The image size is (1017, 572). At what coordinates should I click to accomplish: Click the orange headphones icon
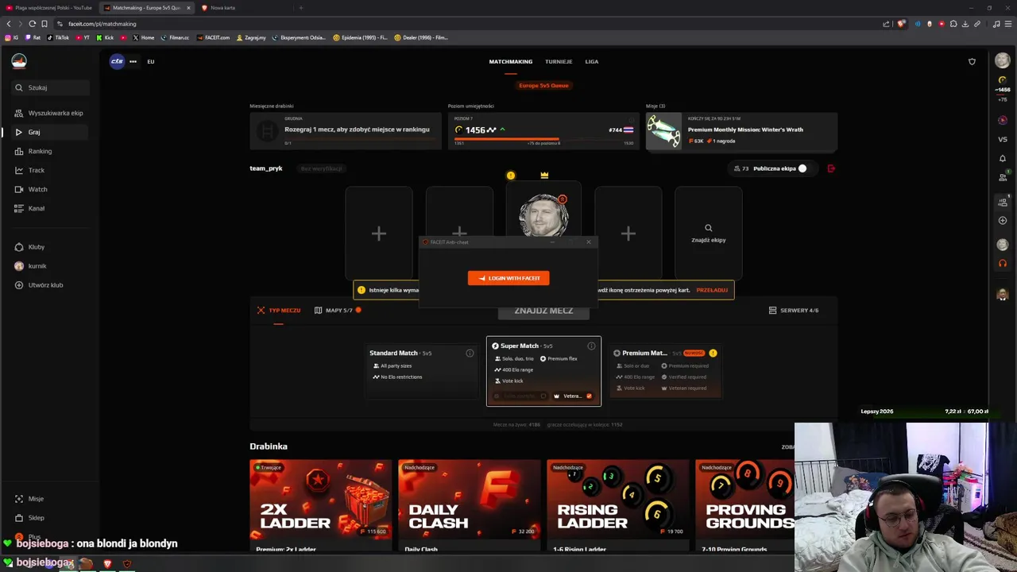click(x=1003, y=263)
